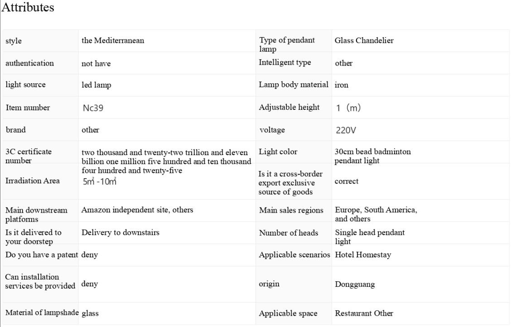Click the Single head pendant light value
This screenshot has width=511, height=327.
click(370, 237)
